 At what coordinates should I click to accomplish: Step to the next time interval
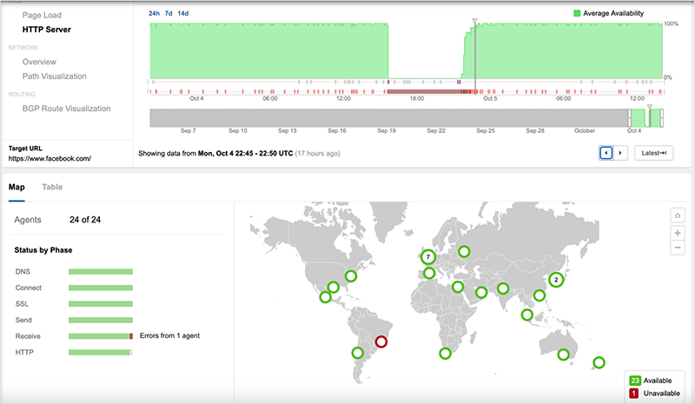(619, 153)
